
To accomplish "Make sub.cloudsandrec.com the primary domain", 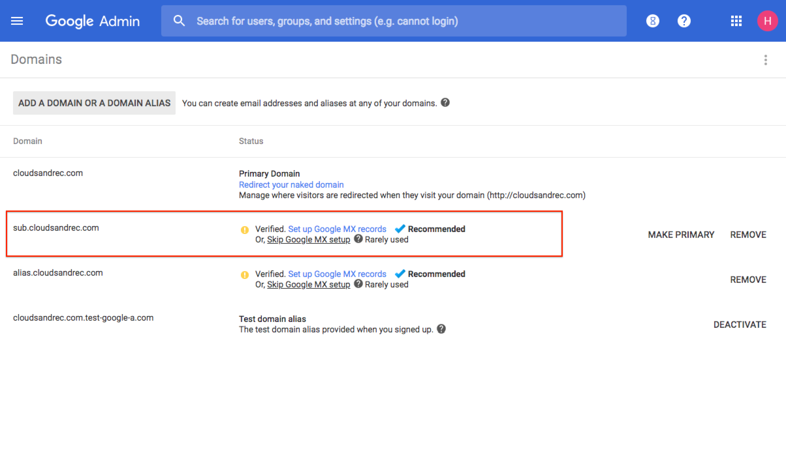I will 682,235.
